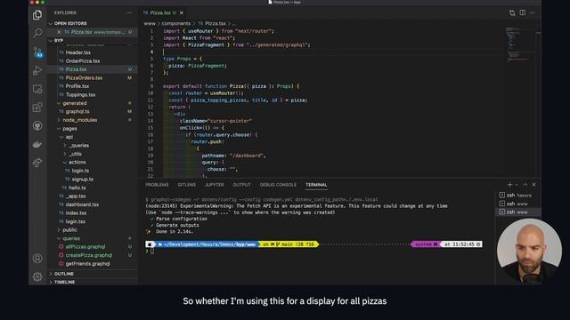Viewport: 570px width, 320px height.
Task: Open the Run and Debug view
Action: pyautogui.click(x=37, y=70)
